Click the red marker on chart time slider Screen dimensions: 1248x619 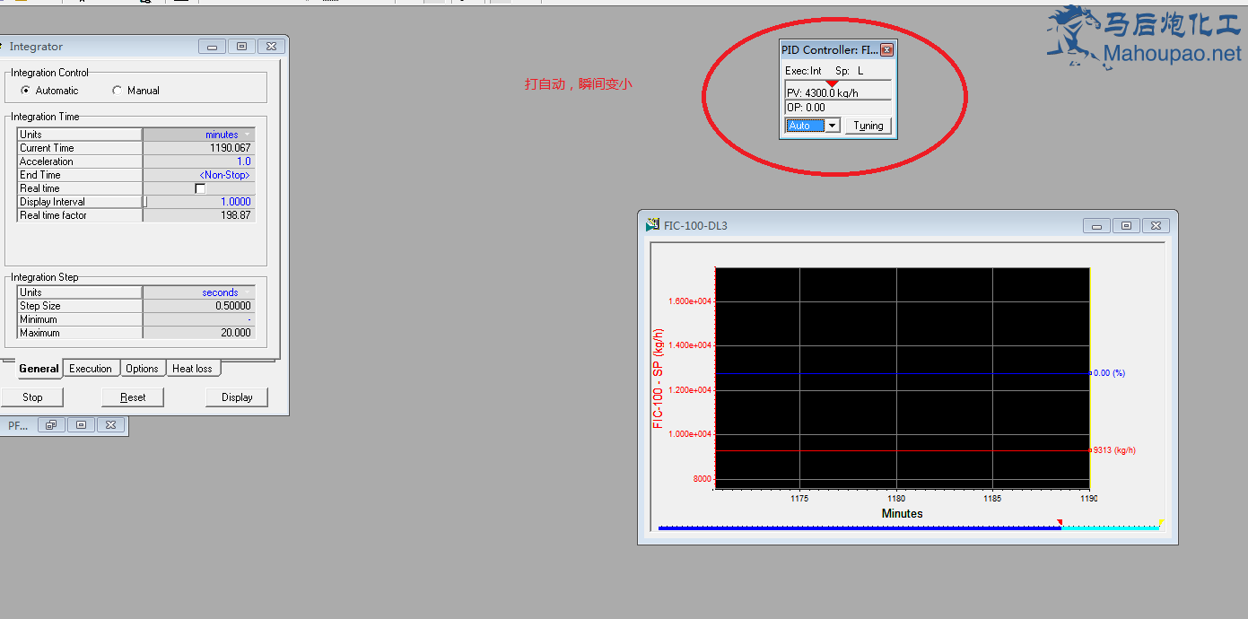(1060, 522)
